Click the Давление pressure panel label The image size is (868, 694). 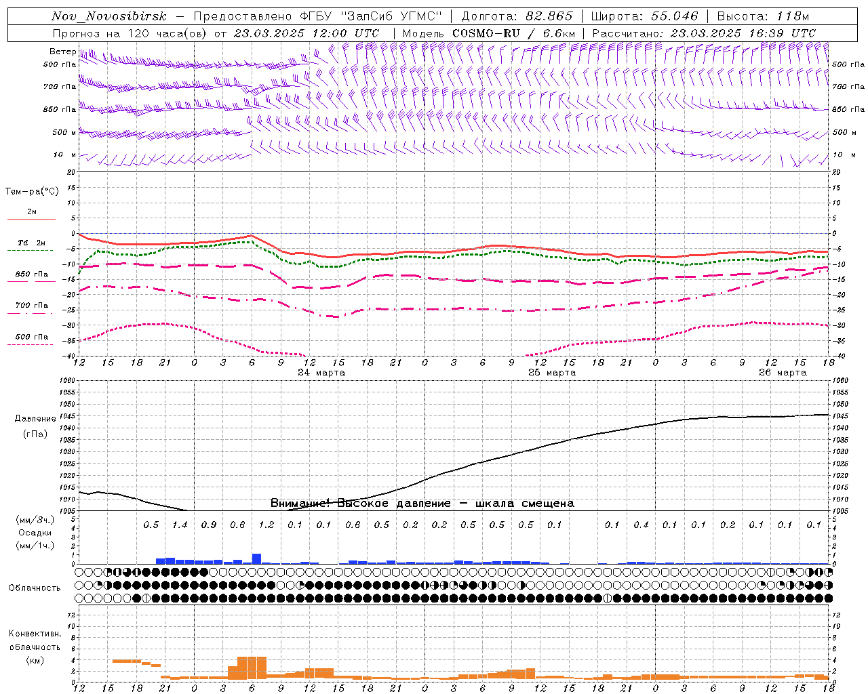coord(35,419)
